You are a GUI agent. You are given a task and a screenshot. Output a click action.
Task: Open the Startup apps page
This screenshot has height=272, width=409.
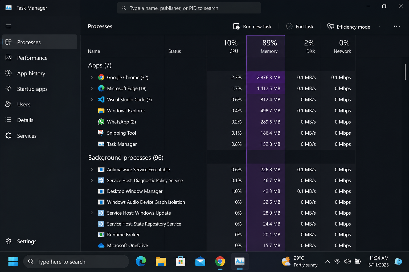[x=39, y=89]
